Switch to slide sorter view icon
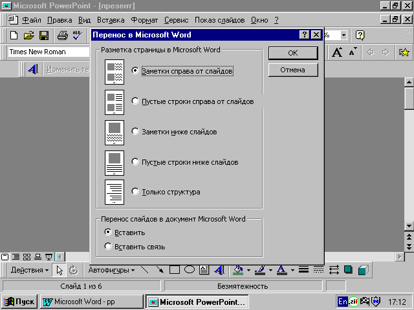This screenshot has width=414, height=310. point(27,256)
